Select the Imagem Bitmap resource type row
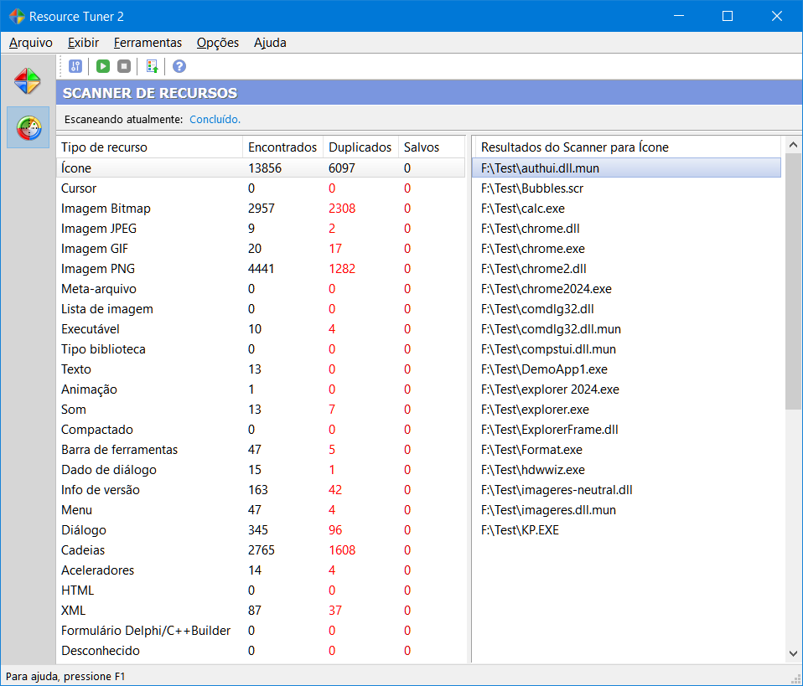 point(106,209)
